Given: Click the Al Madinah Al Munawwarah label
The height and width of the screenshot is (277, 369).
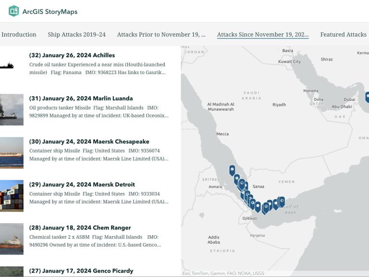Looking at the screenshot, I should click(x=221, y=106).
